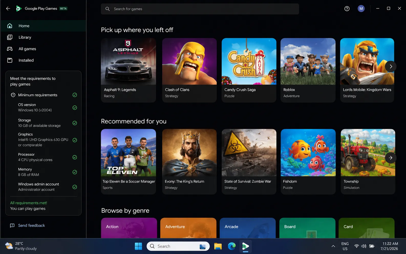This screenshot has width=406, height=254.
Task: Click the 'Windows 10 (v2004)' text
Action: tap(35, 110)
